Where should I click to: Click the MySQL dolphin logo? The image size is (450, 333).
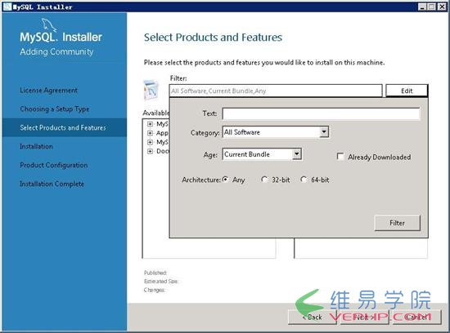(49, 25)
